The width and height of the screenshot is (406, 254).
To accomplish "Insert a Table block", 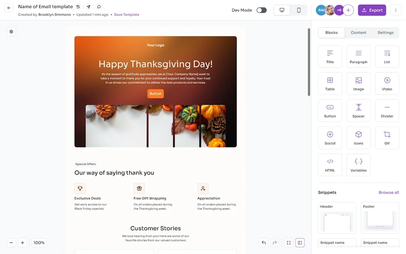I will coord(330,83).
